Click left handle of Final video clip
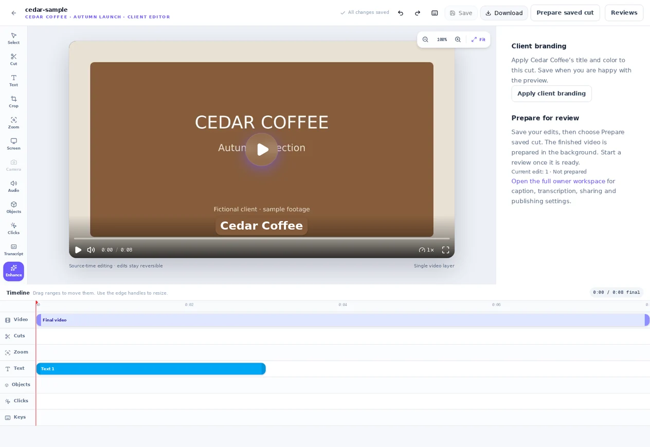 (x=39, y=320)
